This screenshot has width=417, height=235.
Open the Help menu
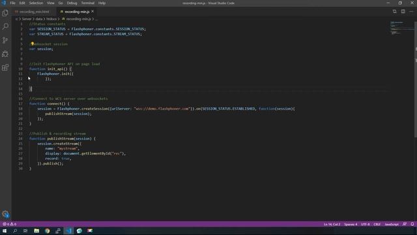tap(102, 3)
